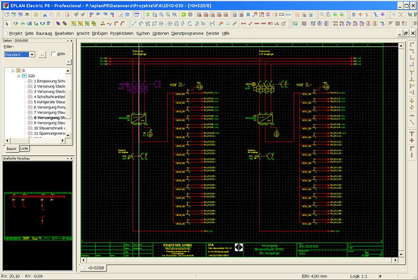The width and height of the screenshot is (418, 280).
Task: Select the =0+S20/8 page tab
Action: tap(93, 268)
